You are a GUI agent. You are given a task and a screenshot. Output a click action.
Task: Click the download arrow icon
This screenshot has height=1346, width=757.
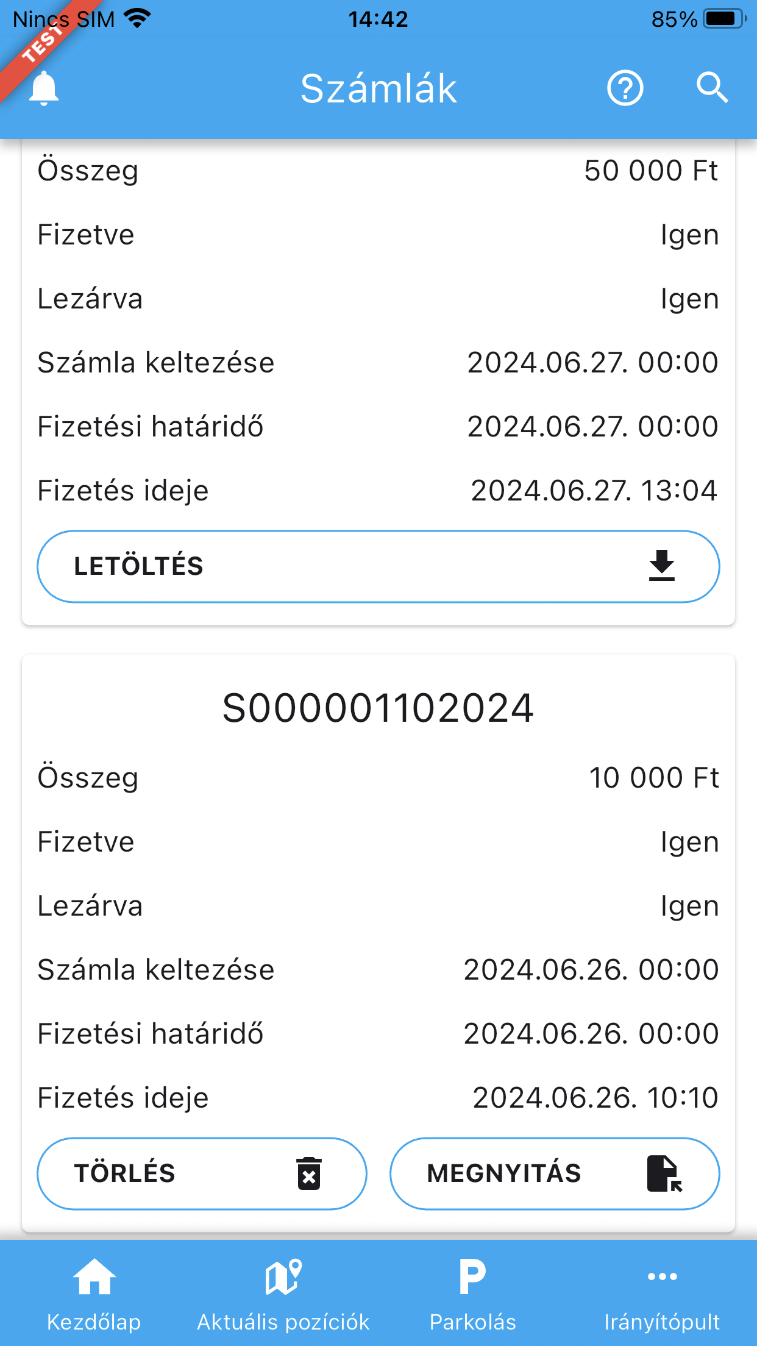coord(661,566)
